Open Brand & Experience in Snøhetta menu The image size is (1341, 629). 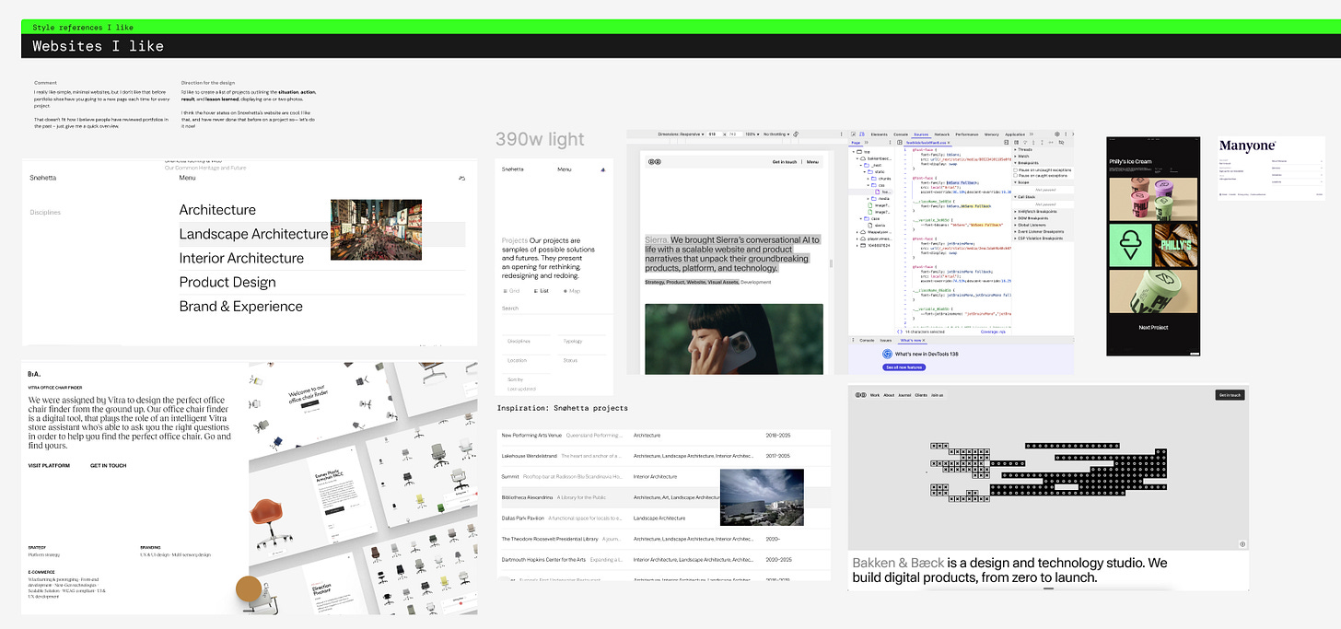pos(240,306)
